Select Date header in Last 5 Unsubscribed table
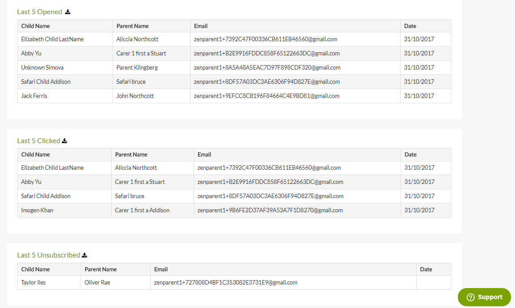Image resolution: width=515 pixels, height=308 pixels. 426,269
